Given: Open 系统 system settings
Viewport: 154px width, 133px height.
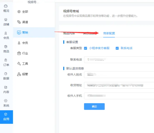Looking at the screenshot, I should click(x=6, y=103).
